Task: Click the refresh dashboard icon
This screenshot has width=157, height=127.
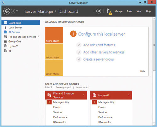Action: tap(99, 11)
